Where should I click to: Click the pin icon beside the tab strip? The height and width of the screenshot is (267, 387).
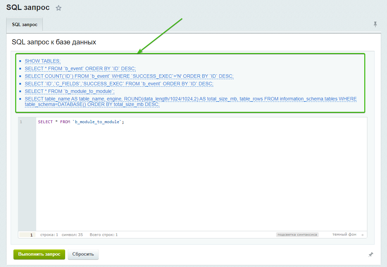[375, 24]
